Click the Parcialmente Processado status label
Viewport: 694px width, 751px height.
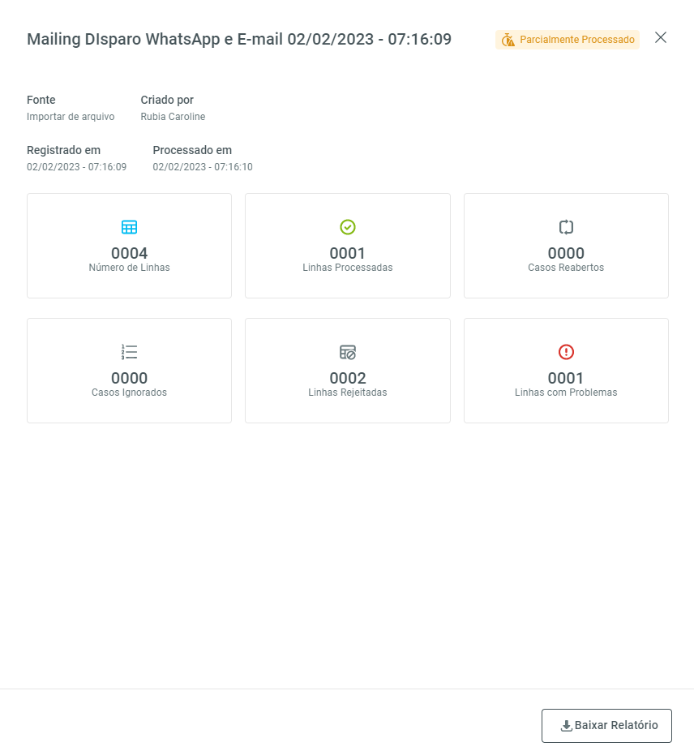576,40
